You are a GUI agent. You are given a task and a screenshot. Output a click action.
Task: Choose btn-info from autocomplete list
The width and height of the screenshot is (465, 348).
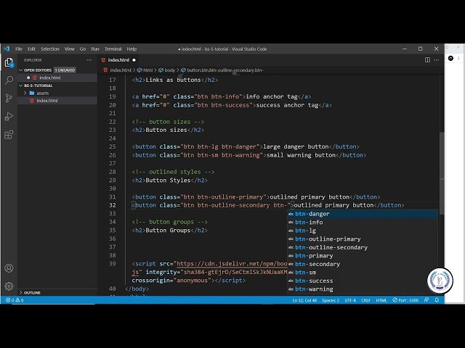tap(363, 223)
